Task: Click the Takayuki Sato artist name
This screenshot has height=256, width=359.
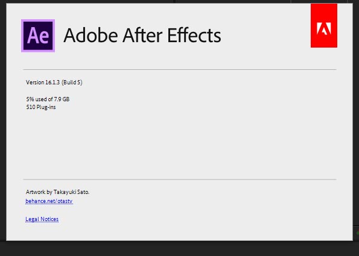Action: click(71, 192)
